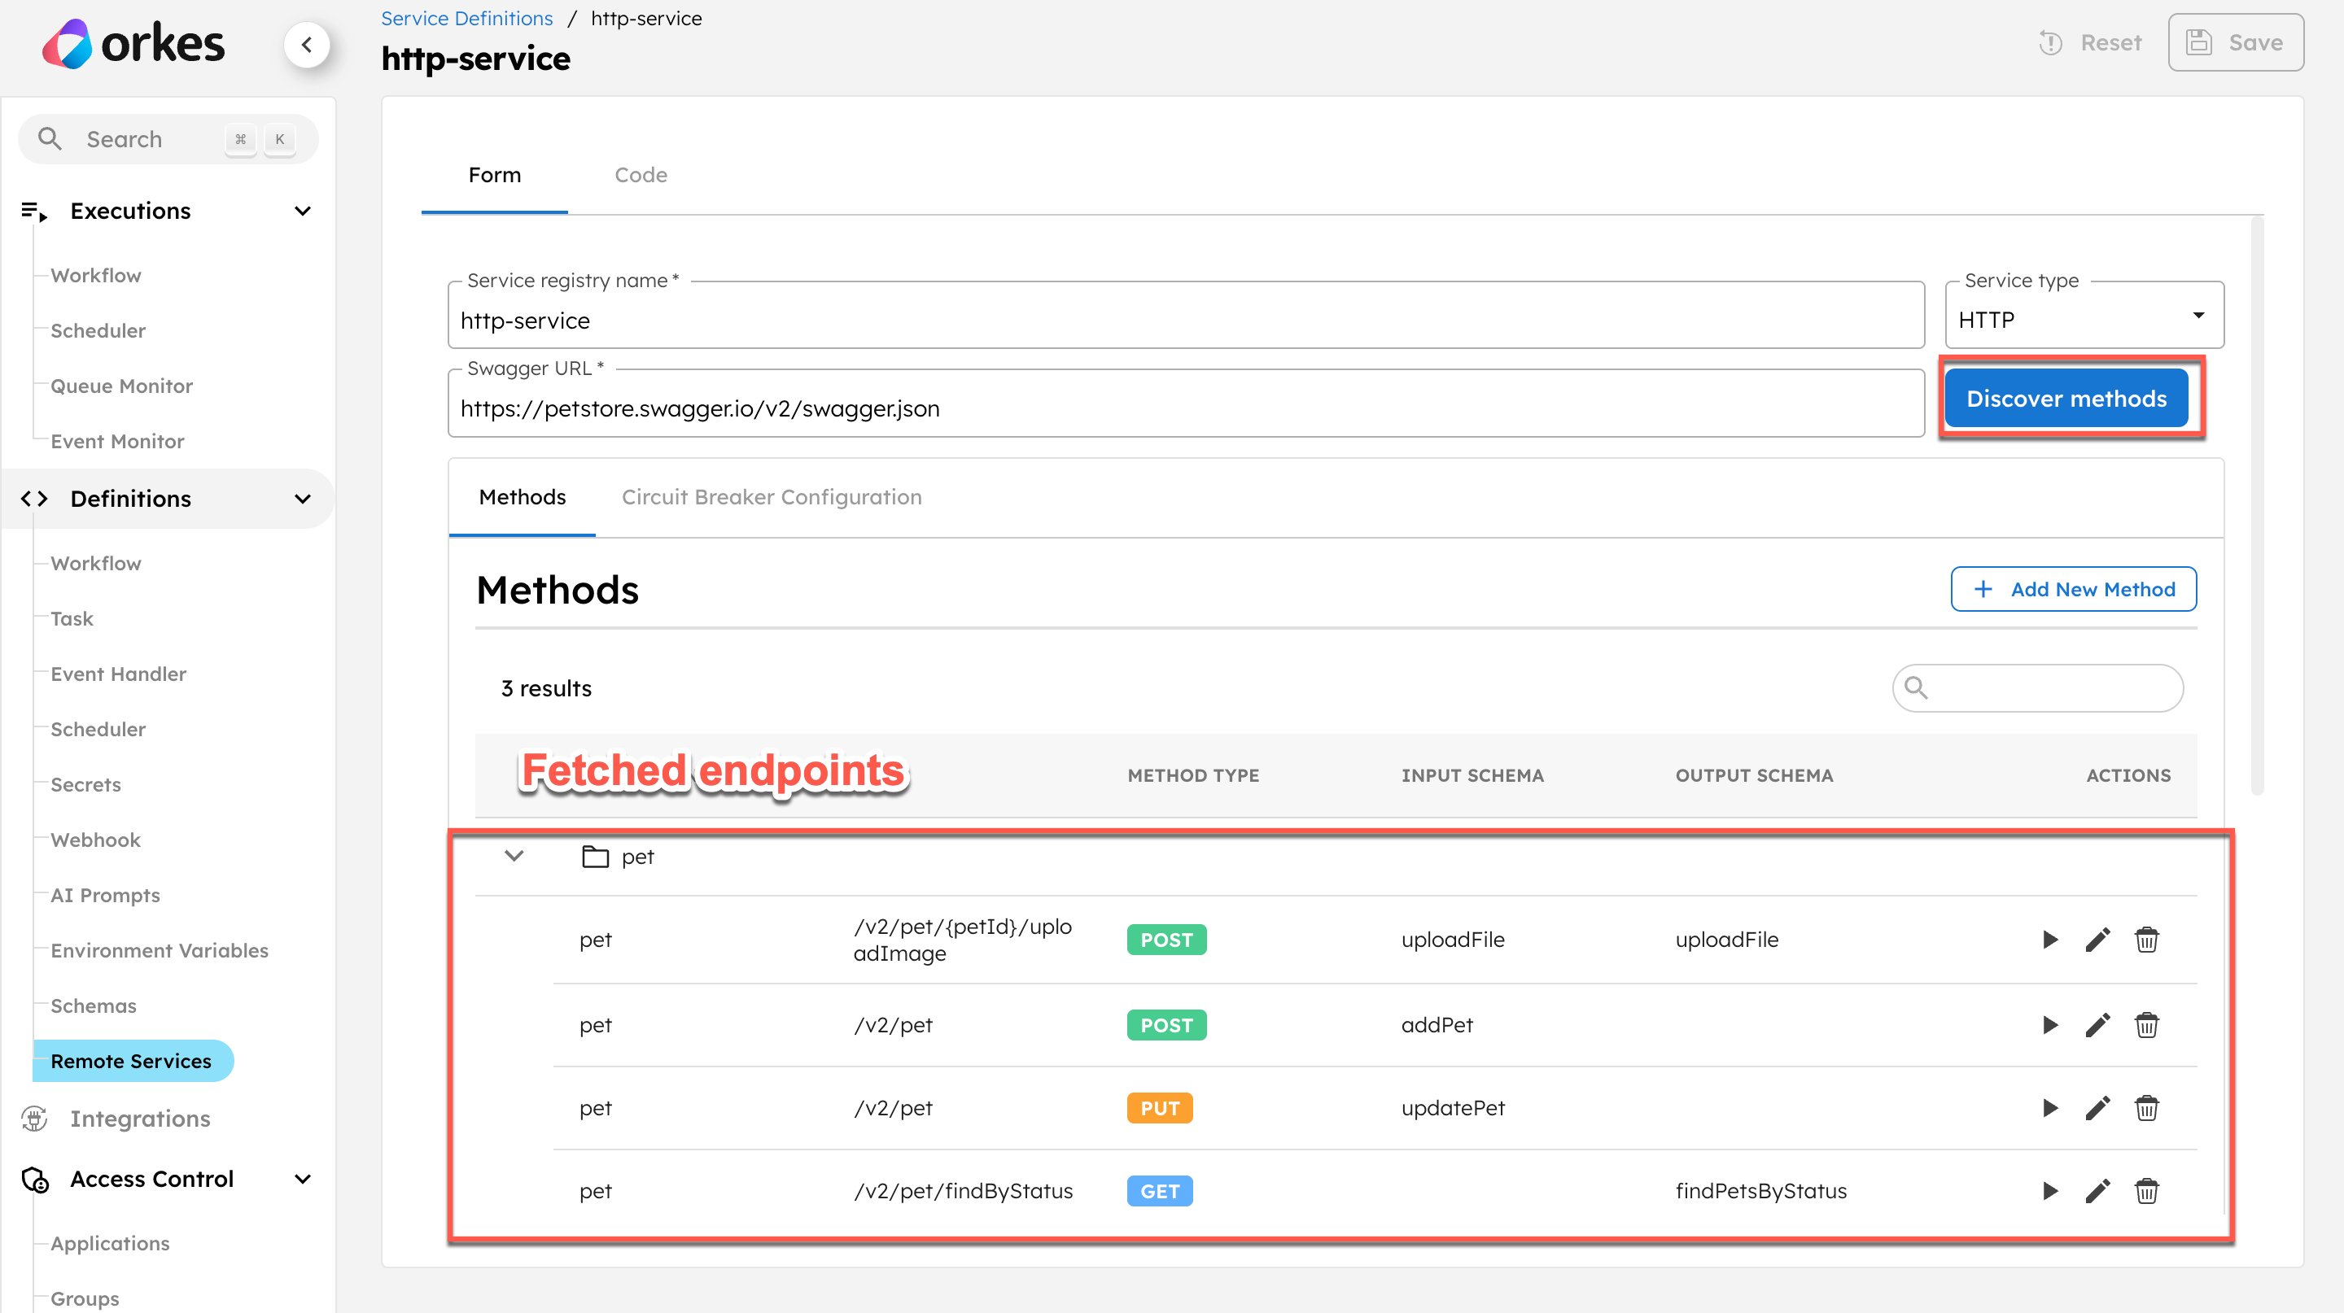Open Workflow under Definitions

pos(95,564)
